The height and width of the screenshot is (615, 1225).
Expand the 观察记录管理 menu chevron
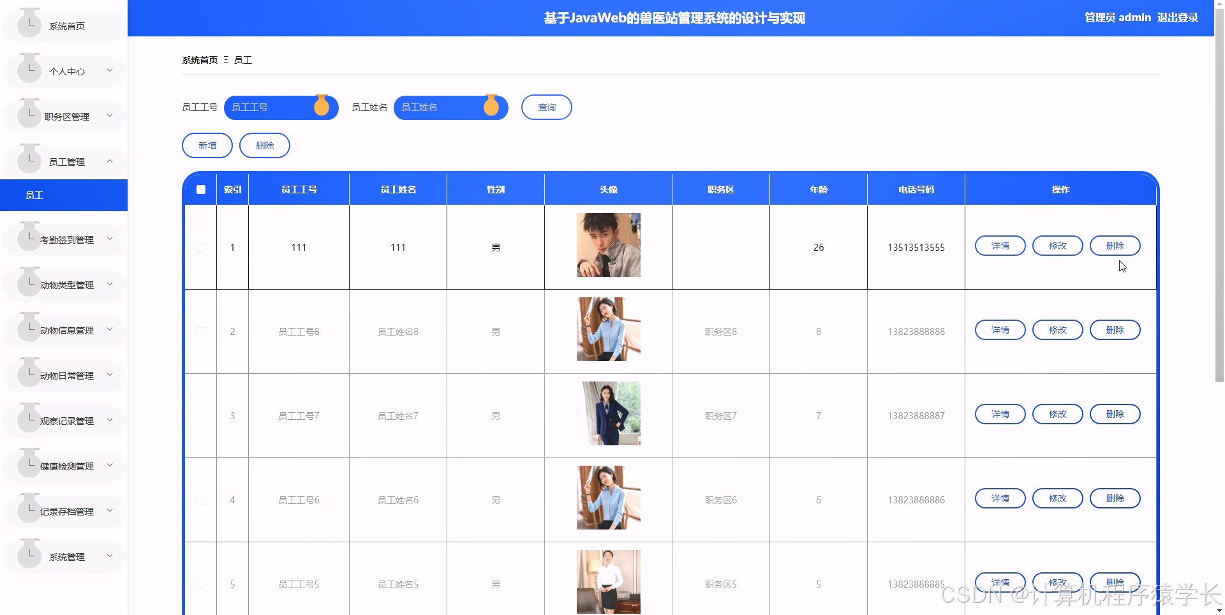click(110, 420)
